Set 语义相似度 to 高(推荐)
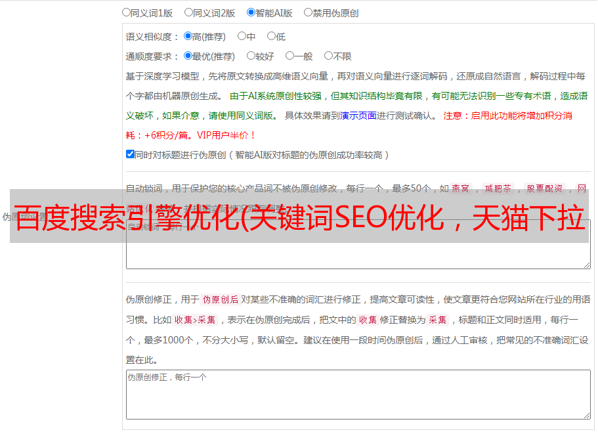Image resolution: width=598 pixels, height=432 pixels. point(188,36)
